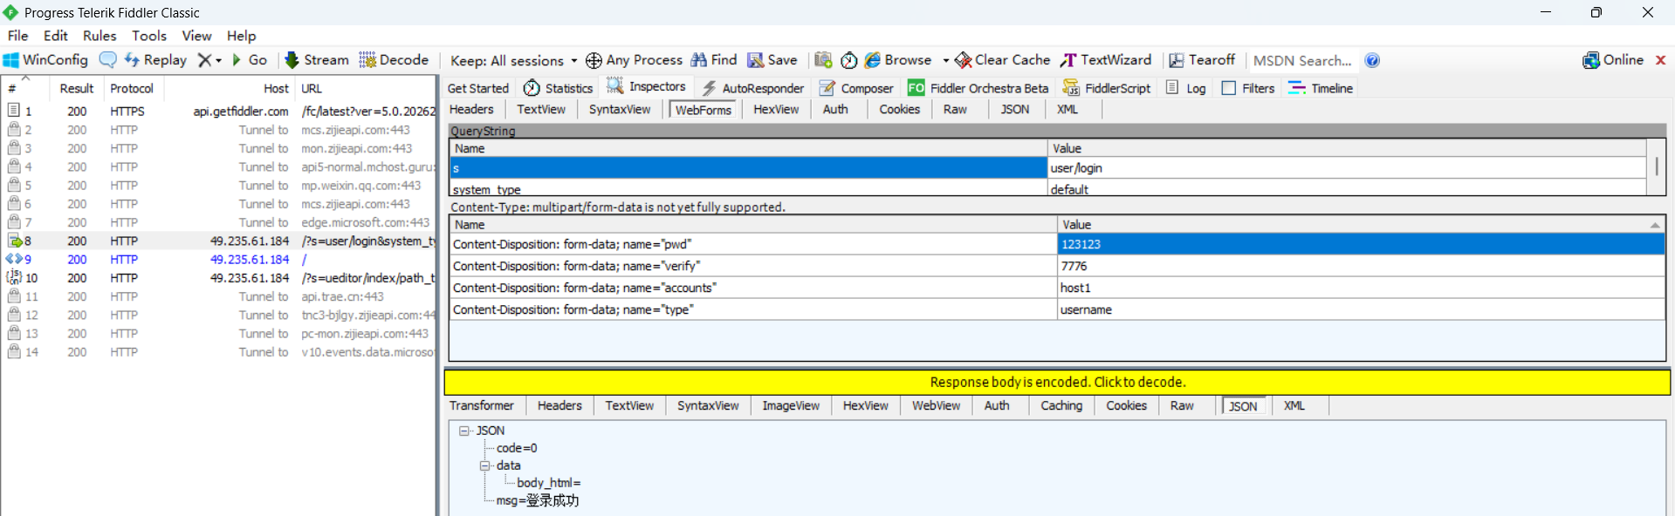1675x516 pixels.
Task: Open the Remove sessions dropdown arrow
Action: tap(218, 60)
